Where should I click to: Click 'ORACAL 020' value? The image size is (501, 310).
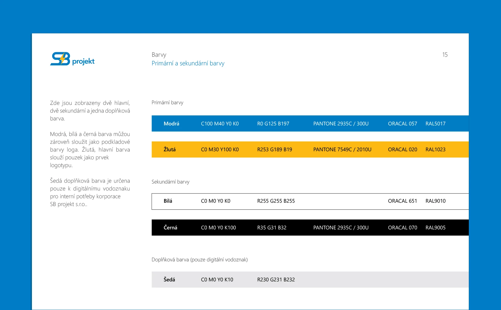point(402,150)
